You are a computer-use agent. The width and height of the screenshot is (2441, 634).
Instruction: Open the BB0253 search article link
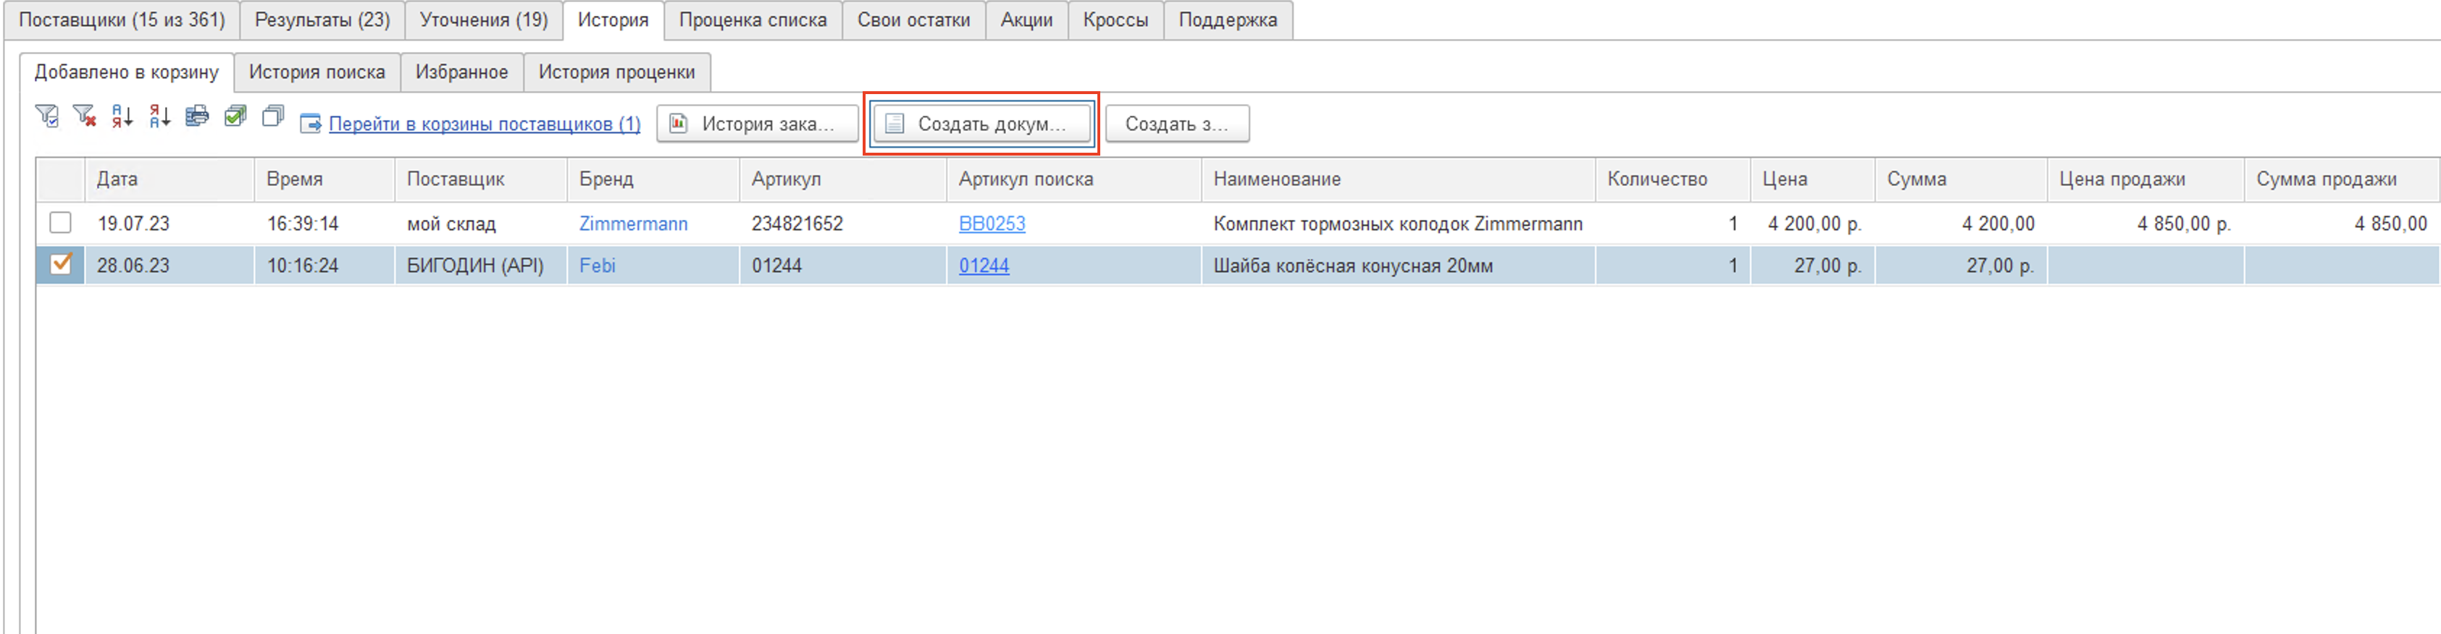pos(992,224)
